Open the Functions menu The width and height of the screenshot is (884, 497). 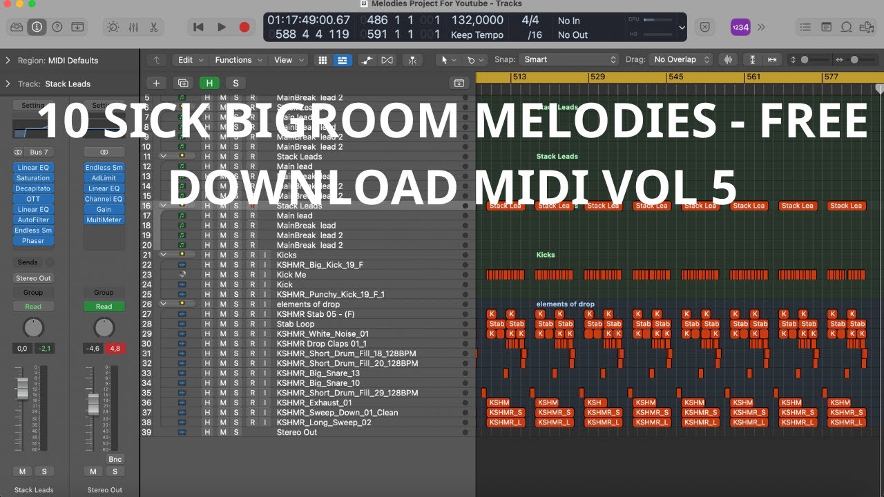238,60
